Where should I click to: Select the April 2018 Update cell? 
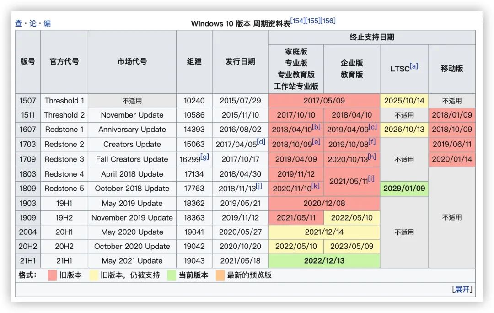[x=132, y=174]
